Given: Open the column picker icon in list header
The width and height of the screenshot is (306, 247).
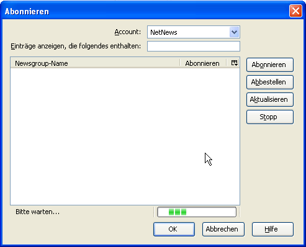Looking at the screenshot, I should [x=234, y=63].
